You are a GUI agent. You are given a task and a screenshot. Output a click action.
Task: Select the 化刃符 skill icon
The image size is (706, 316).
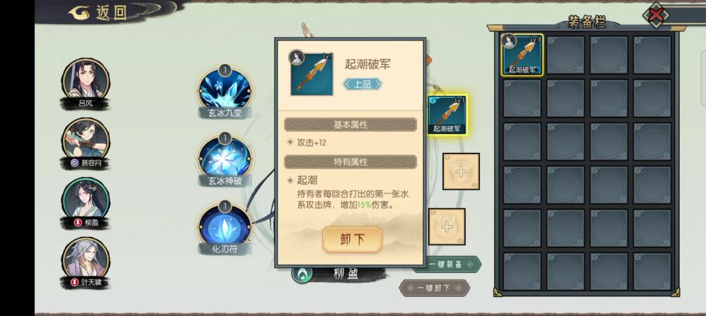tap(225, 227)
